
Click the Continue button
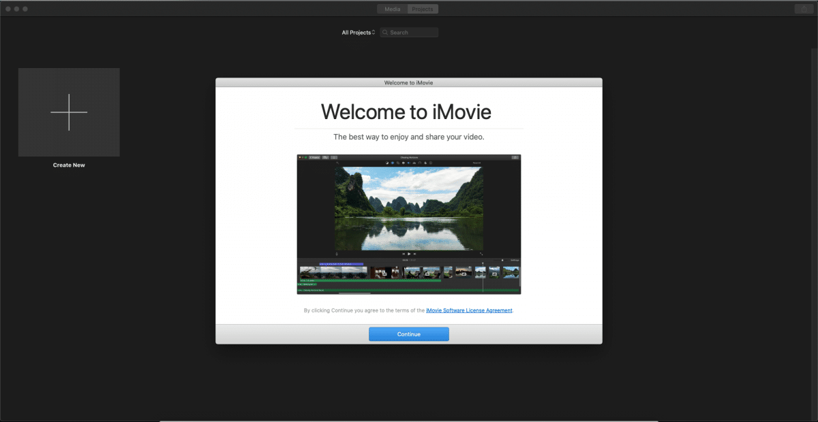tap(409, 334)
